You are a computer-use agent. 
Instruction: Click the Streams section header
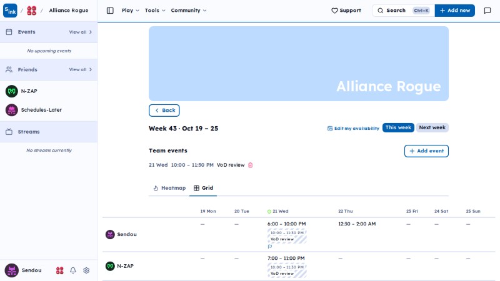pyautogui.click(x=49, y=132)
